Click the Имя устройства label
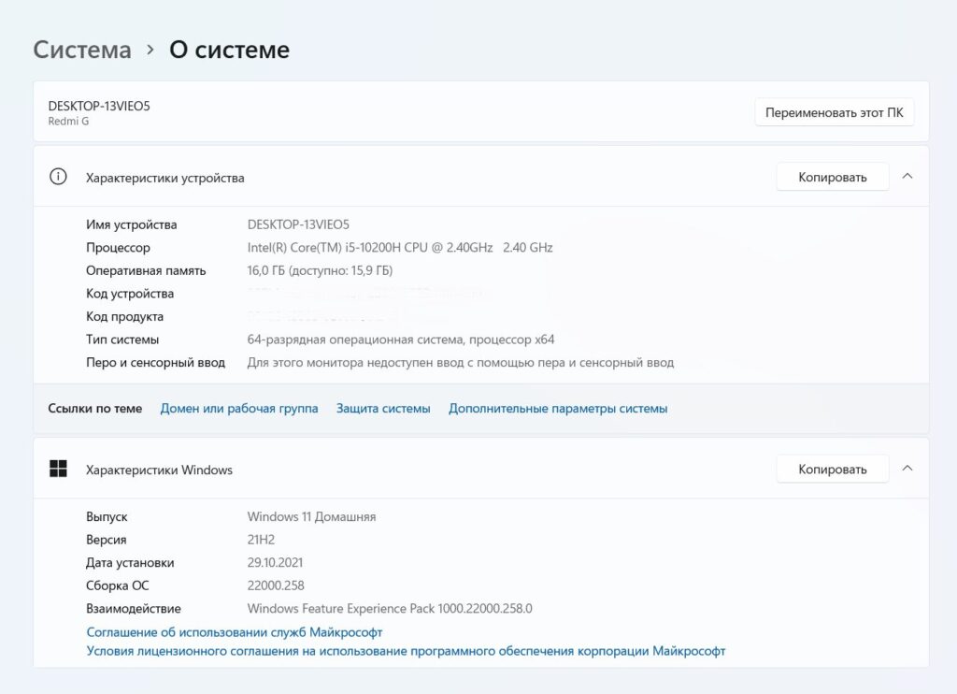This screenshot has height=694, width=957. (131, 224)
